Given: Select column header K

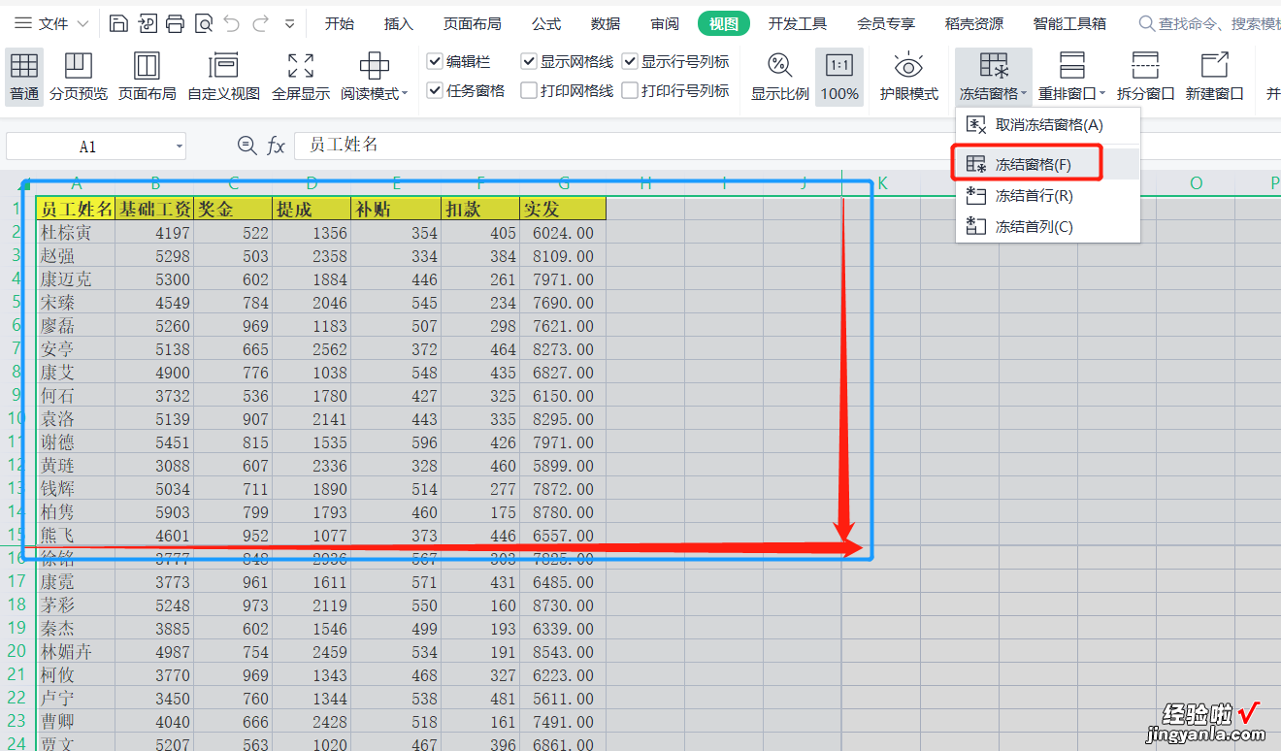Looking at the screenshot, I should pyautogui.click(x=882, y=183).
